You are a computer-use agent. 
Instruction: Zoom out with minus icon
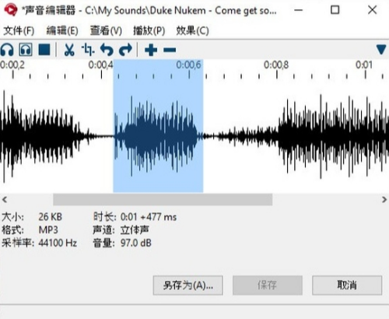170,50
